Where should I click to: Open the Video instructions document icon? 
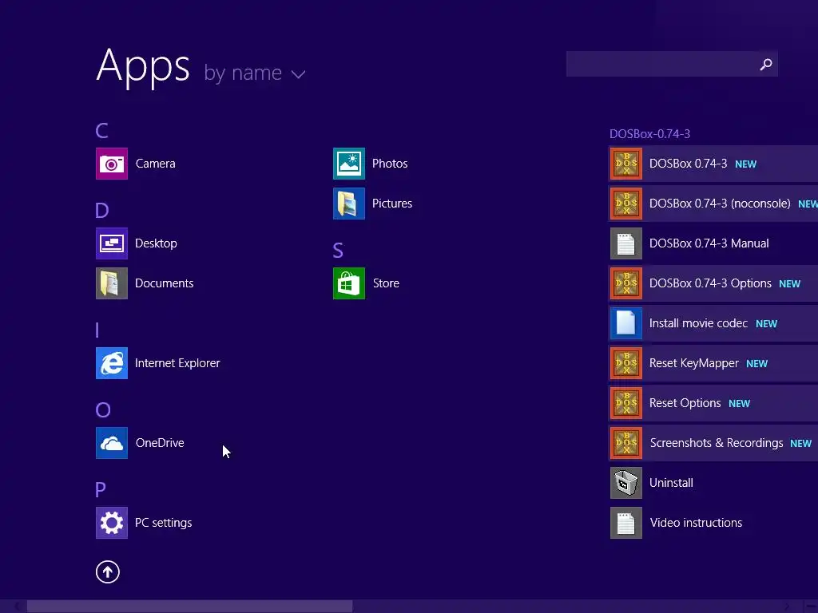[626, 523]
